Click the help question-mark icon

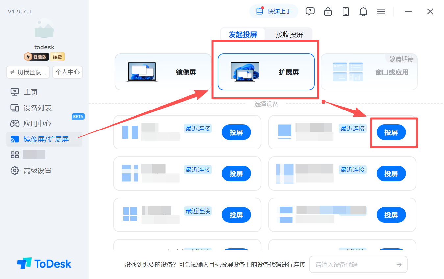310,11
